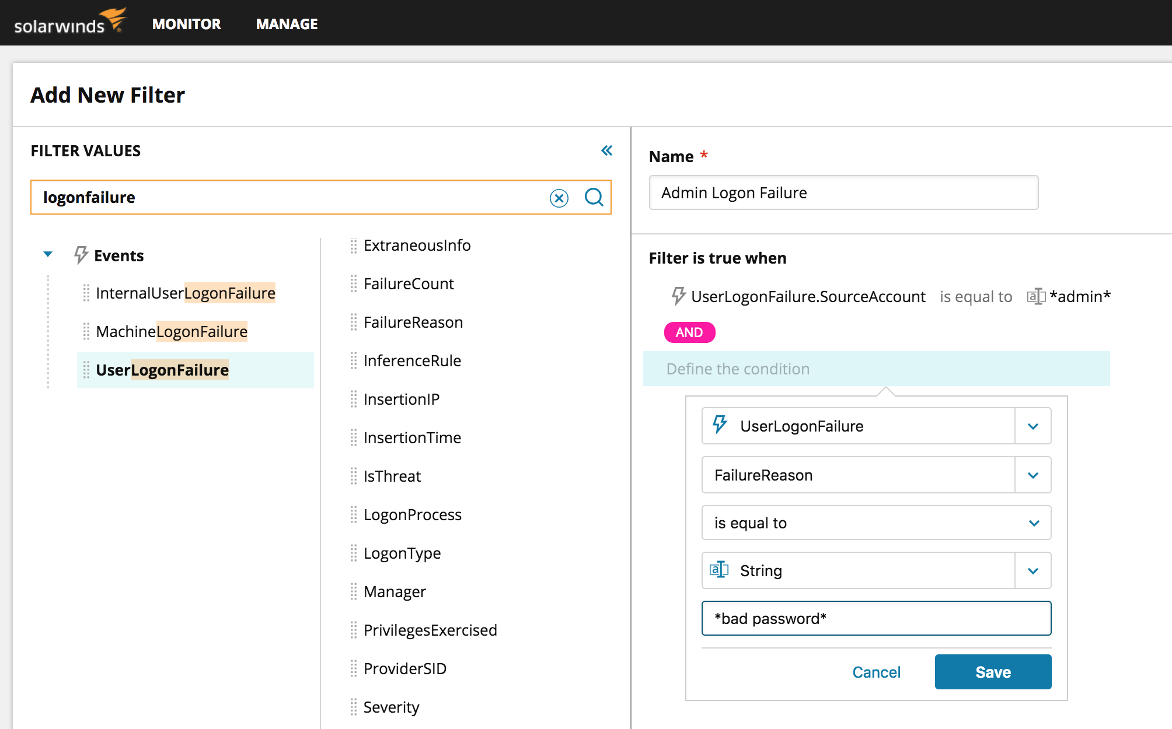Open the MANAGE menu
The width and height of the screenshot is (1172, 729).
tap(287, 24)
